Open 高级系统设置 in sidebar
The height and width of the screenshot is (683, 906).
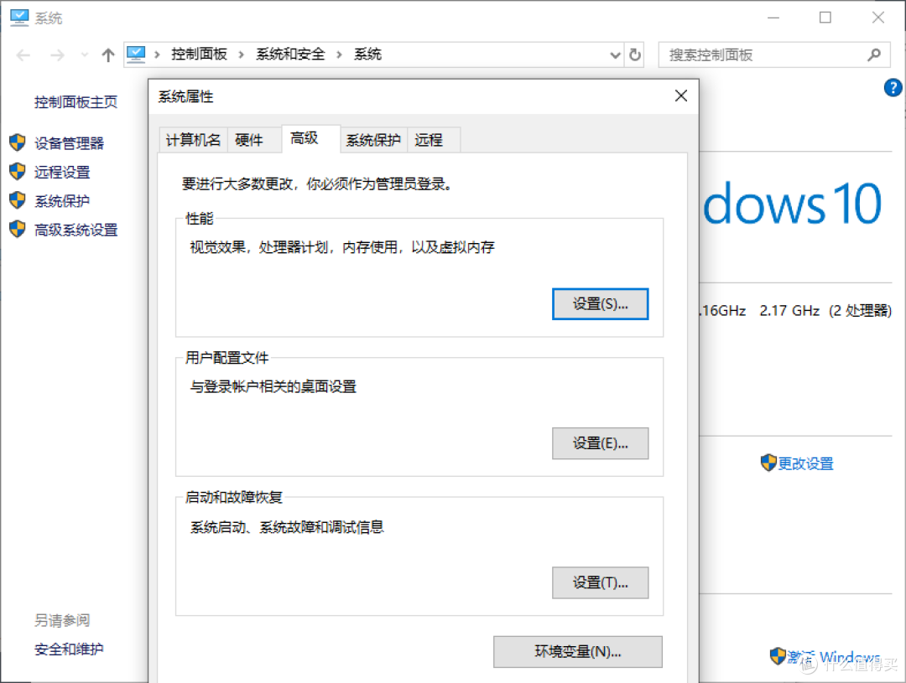[x=75, y=230]
